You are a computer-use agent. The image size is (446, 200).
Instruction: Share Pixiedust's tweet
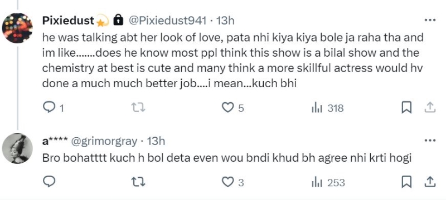430,107
